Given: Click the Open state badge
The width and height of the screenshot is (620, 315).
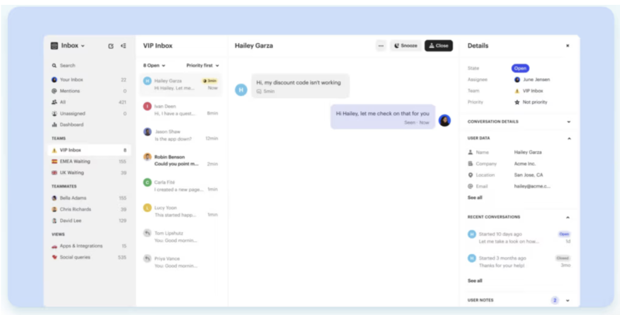Looking at the screenshot, I should (520, 68).
